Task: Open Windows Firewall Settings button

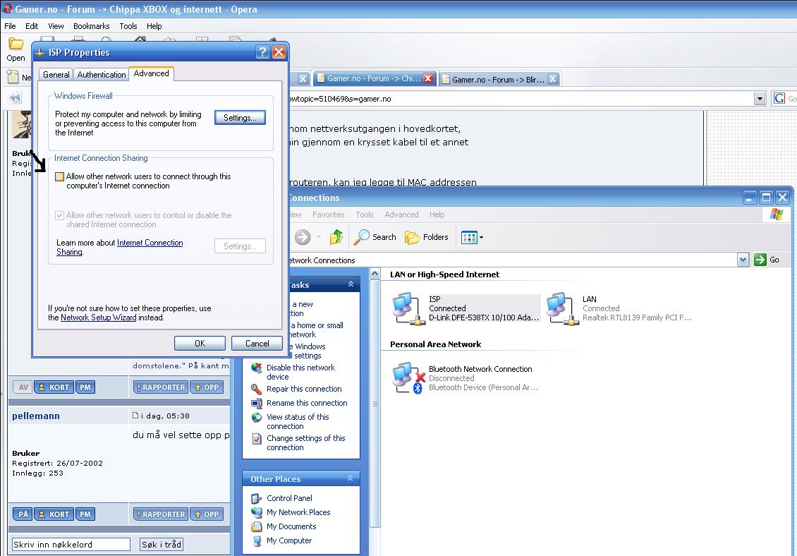Action: click(240, 118)
